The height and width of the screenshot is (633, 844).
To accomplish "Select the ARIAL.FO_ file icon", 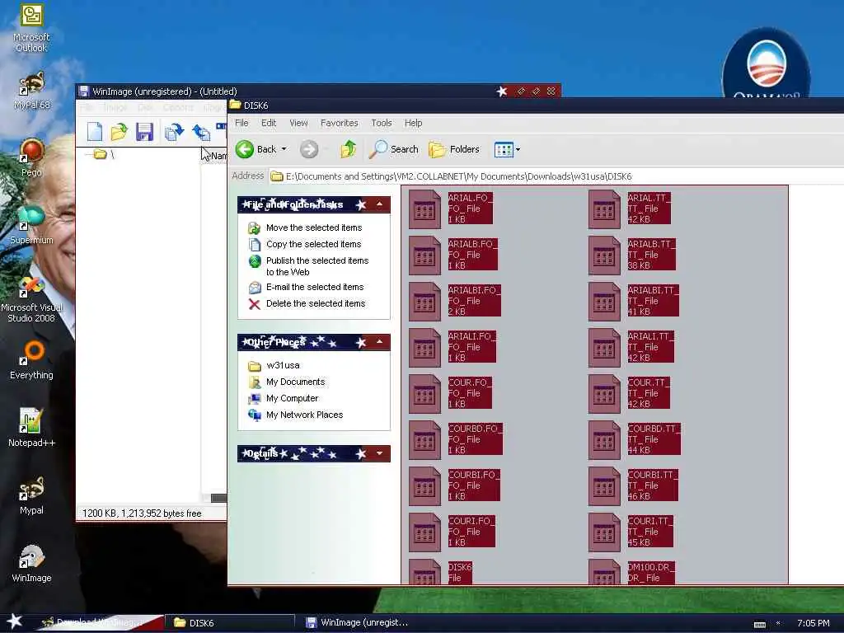I will click(424, 209).
